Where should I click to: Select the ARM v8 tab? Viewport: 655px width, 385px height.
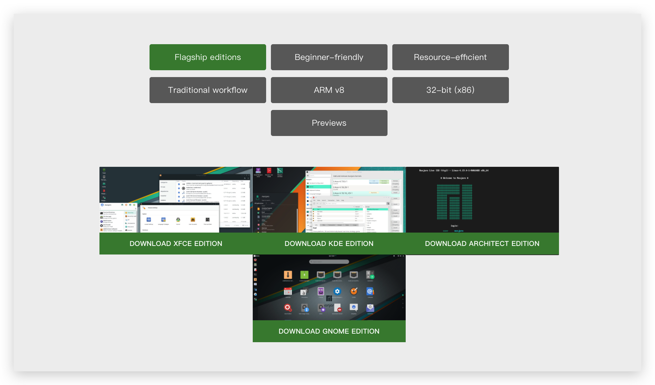pyautogui.click(x=329, y=90)
